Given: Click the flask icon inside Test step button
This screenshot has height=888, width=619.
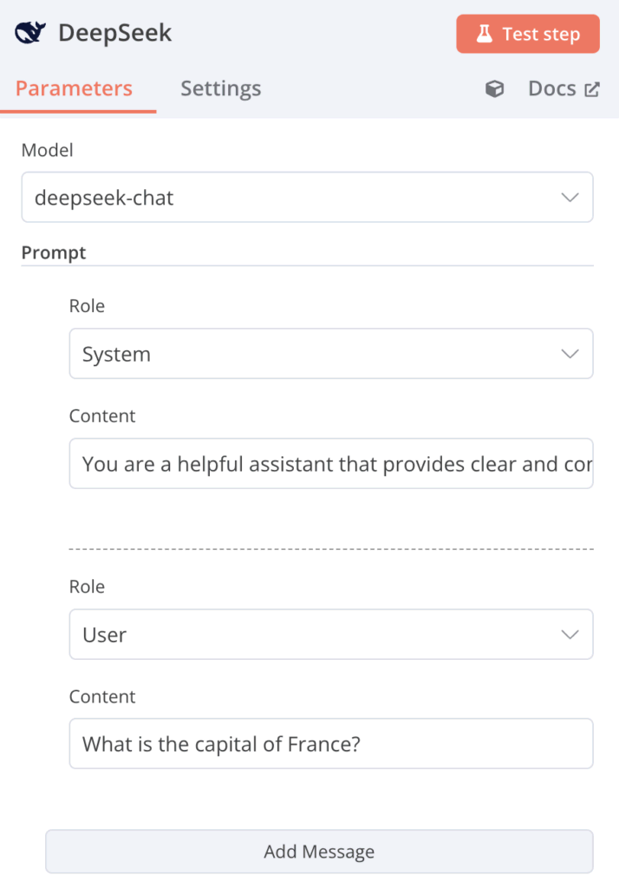Looking at the screenshot, I should tap(483, 34).
